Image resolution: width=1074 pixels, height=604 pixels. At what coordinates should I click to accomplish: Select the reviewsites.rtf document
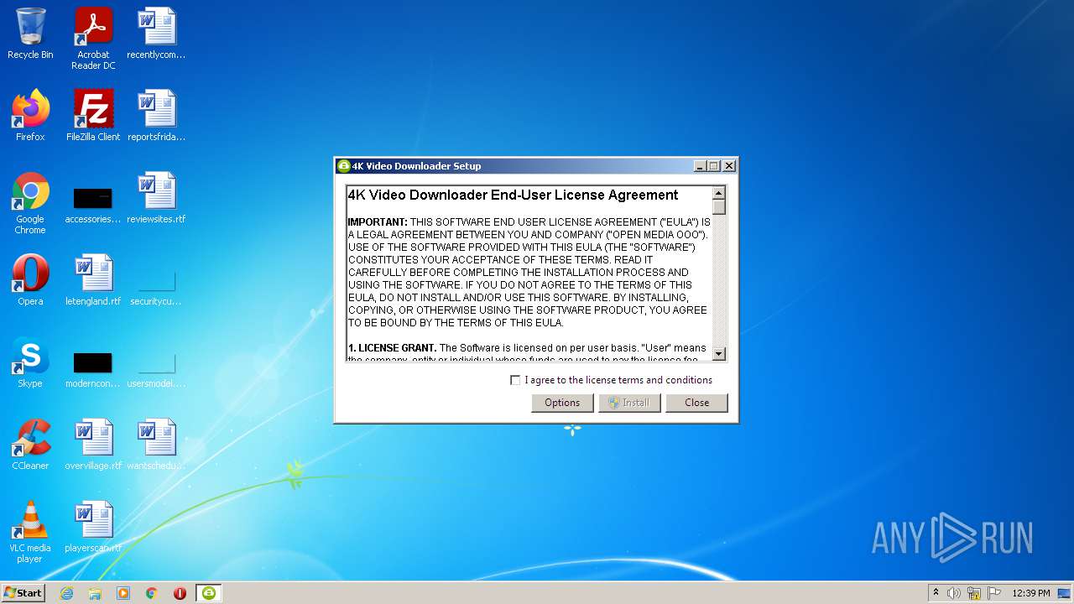pyautogui.click(x=156, y=198)
